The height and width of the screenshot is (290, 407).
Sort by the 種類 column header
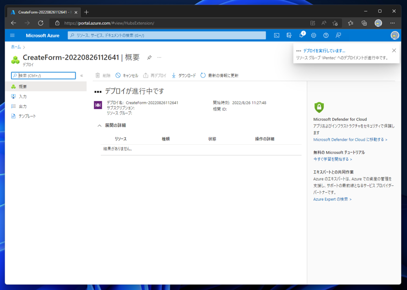coord(165,139)
